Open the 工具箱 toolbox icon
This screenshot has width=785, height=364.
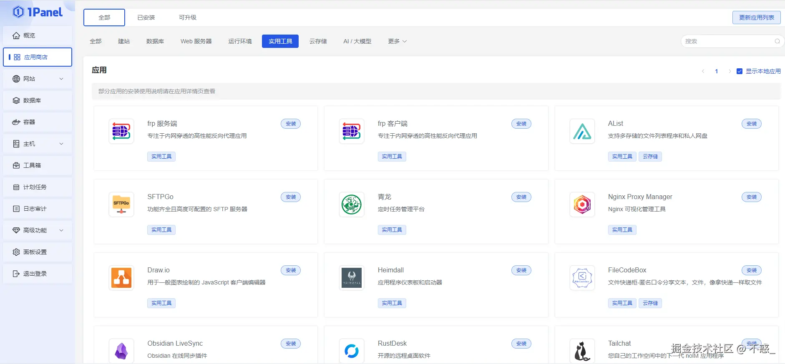pyautogui.click(x=16, y=165)
